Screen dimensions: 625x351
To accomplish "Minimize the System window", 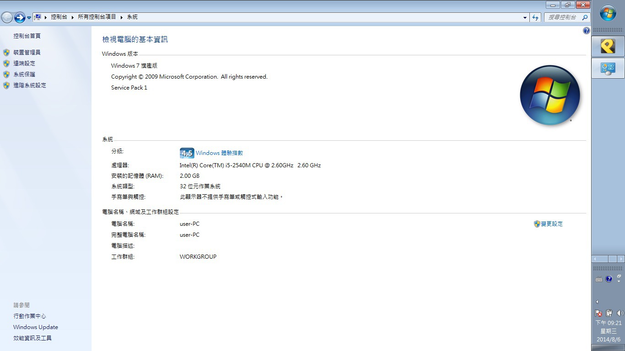I will tap(553, 5).
